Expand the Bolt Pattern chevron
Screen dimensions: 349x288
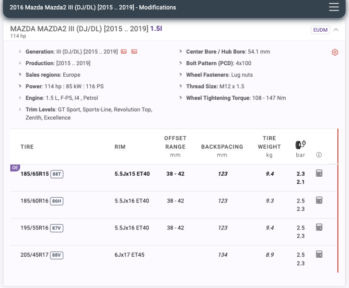181,63
